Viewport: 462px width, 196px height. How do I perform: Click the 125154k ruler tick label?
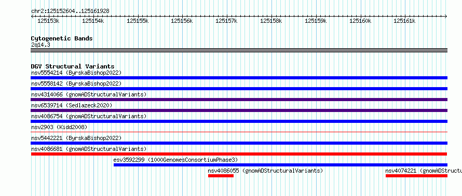pos(93,21)
